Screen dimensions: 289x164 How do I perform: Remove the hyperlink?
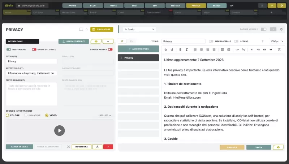243,49
